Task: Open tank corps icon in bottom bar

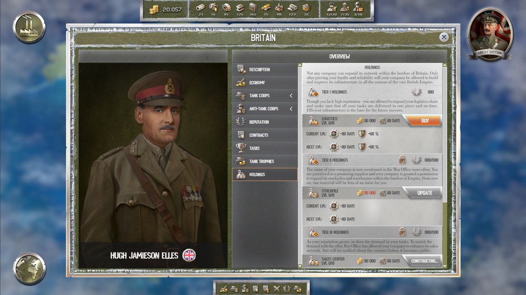Action: click(x=234, y=288)
